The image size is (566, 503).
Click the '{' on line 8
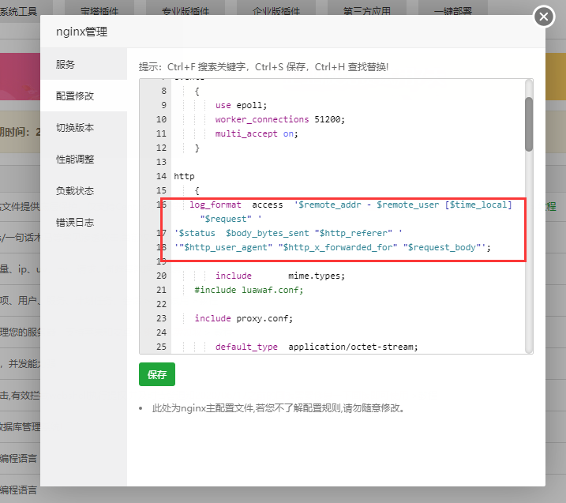197,92
